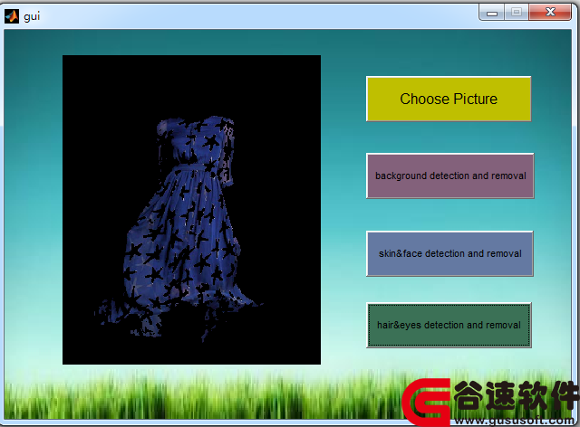This screenshot has width=580, height=427.
Task: Click the Choose Picture button
Action: pos(449,99)
